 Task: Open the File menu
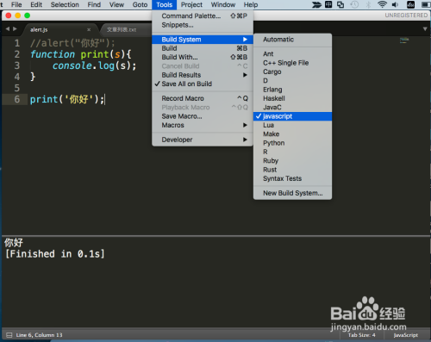pyautogui.click(x=16, y=4)
